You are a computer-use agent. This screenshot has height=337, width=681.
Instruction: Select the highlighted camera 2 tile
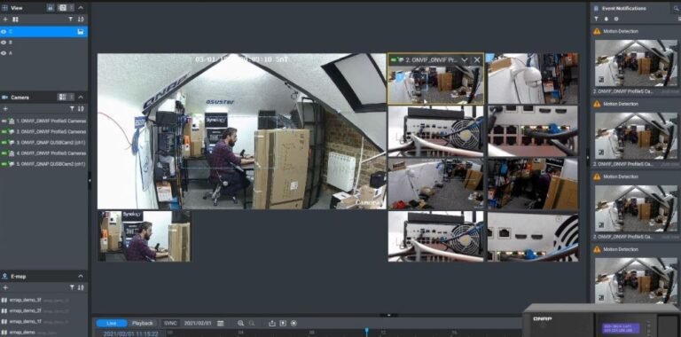click(x=435, y=79)
